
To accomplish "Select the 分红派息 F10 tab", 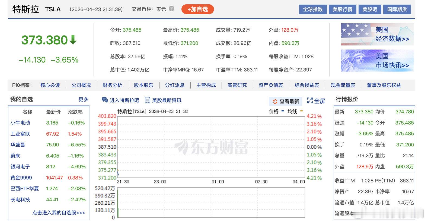I will pos(175,85).
